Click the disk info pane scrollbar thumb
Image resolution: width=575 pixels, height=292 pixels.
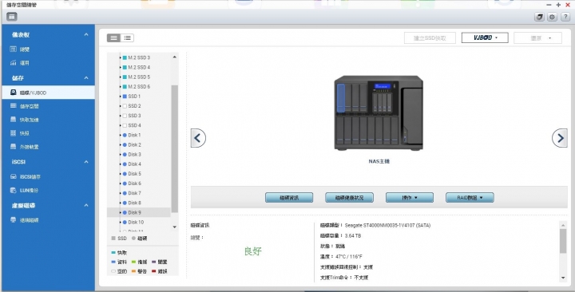pos(563,241)
